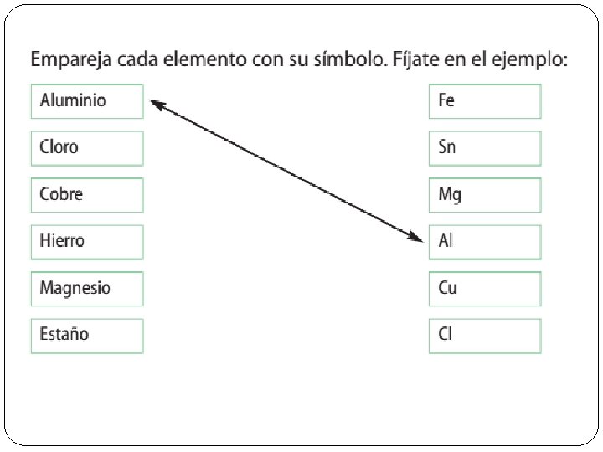Image resolution: width=603 pixels, height=452 pixels.
Task: Select the Cloro element box
Action: click(x=86, y=148)
